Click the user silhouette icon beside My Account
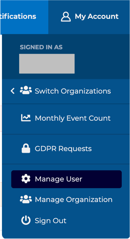The height and width of the screenshot is (239, 130). [x=66, y=17]
